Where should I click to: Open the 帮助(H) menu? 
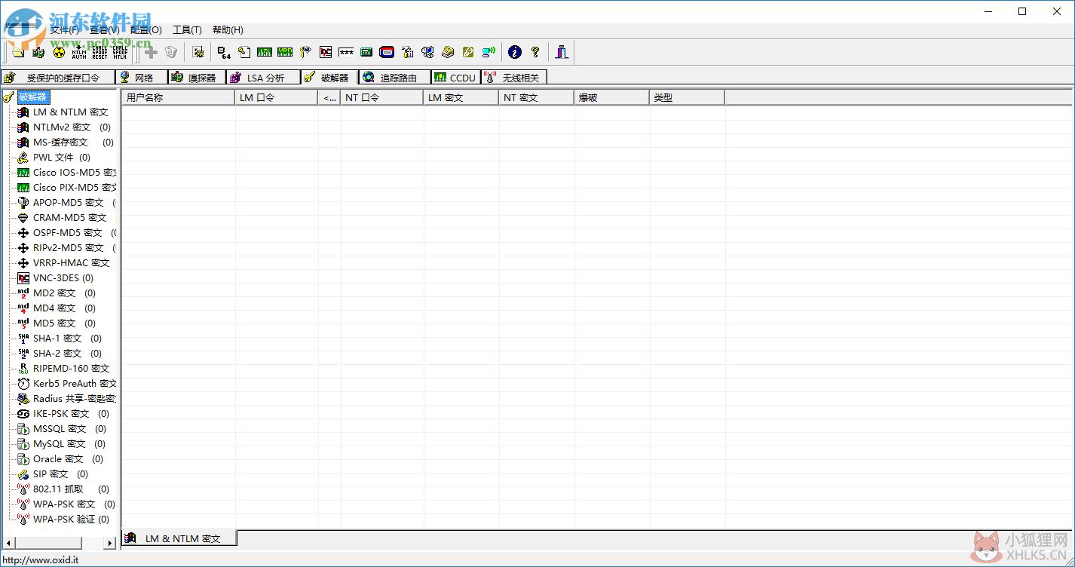click(x=228, y=30)
